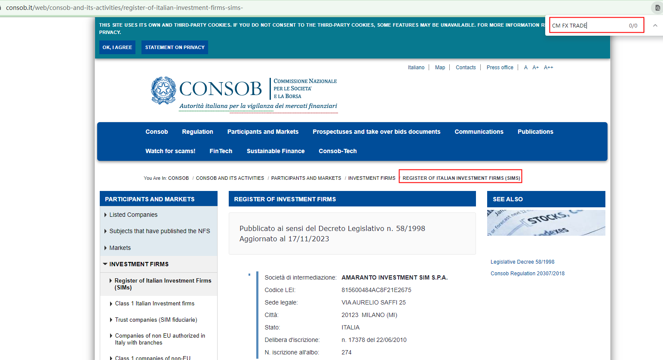Click the register number 274
663x360 pixels.
coord(347,352)
